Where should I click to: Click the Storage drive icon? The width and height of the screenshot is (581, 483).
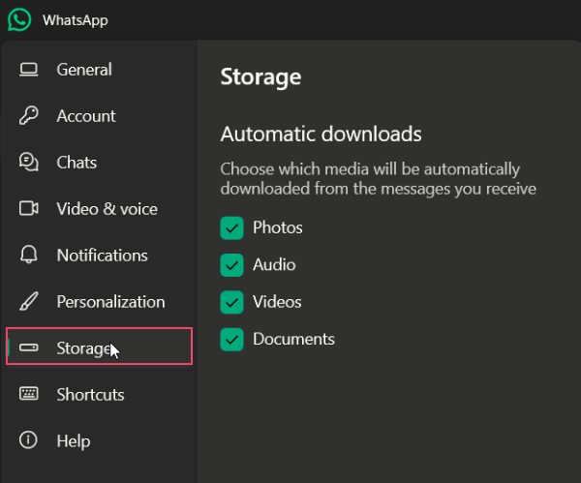tap(28, 347)
